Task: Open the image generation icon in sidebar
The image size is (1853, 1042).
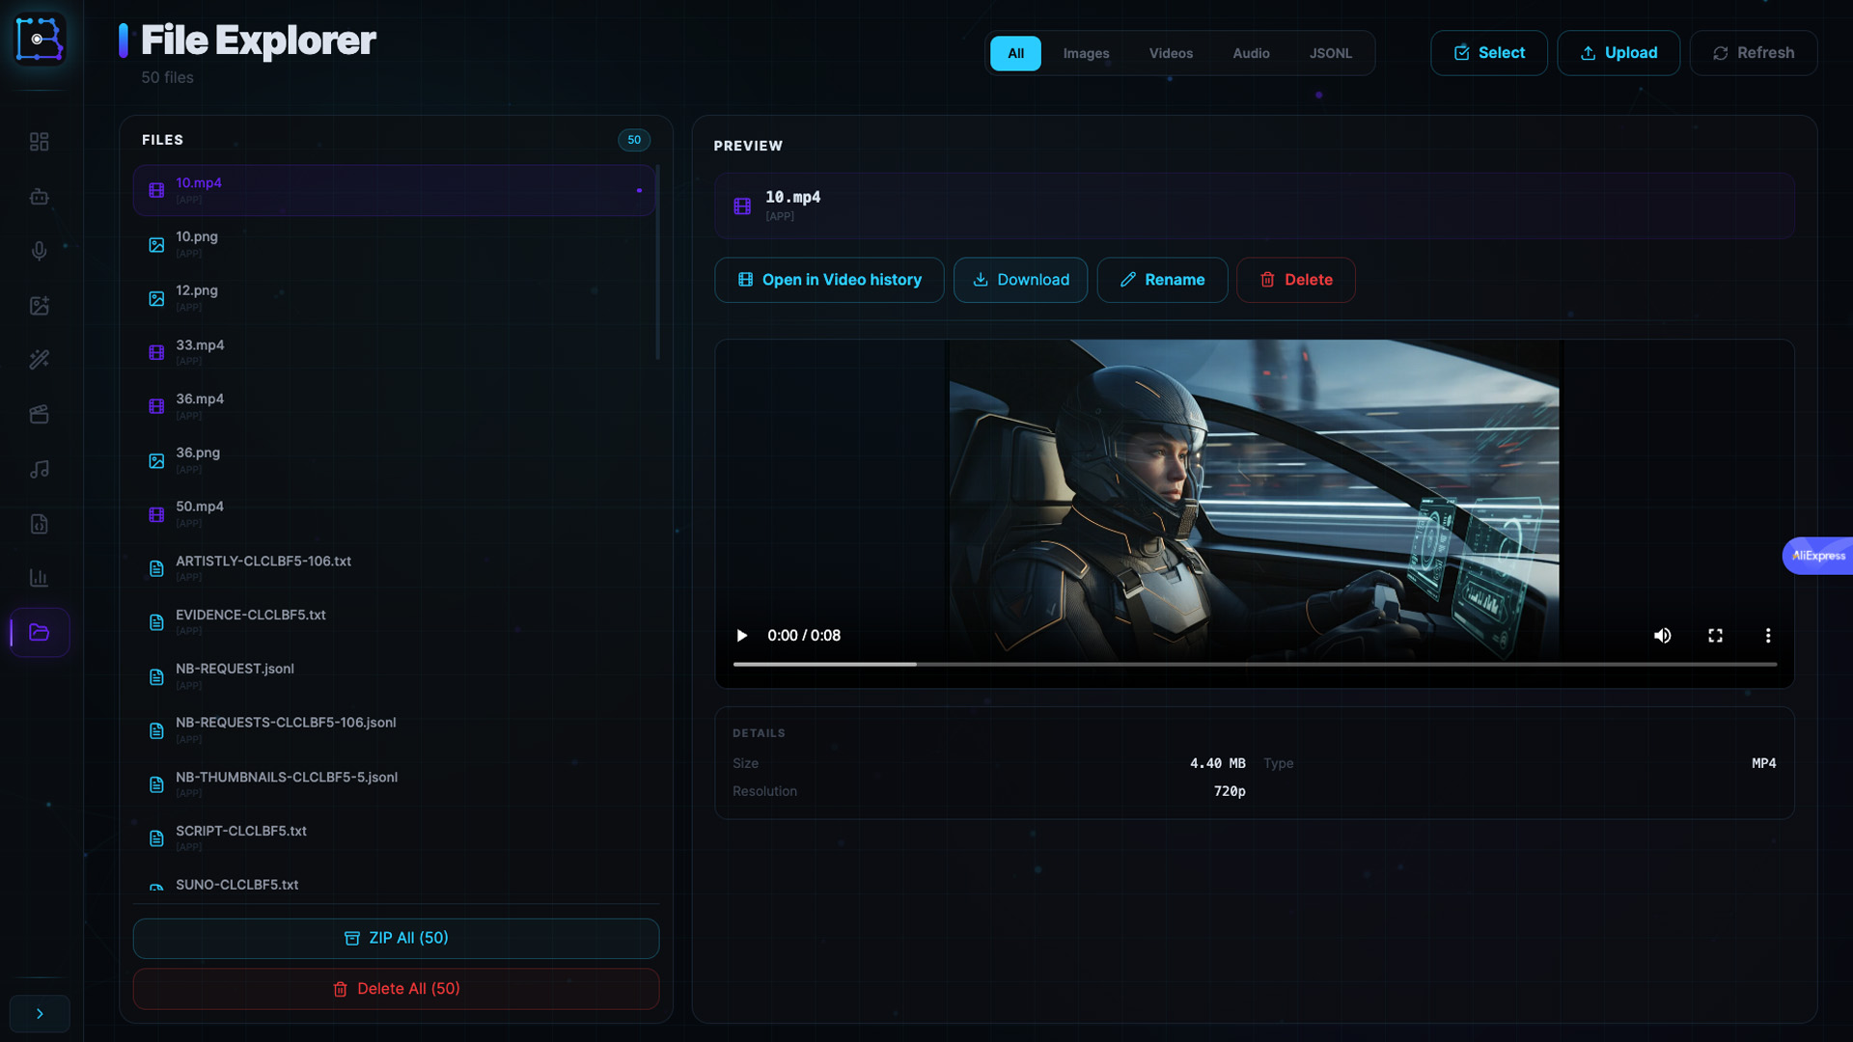Action: pyautogui.click(x=40, y=306)
